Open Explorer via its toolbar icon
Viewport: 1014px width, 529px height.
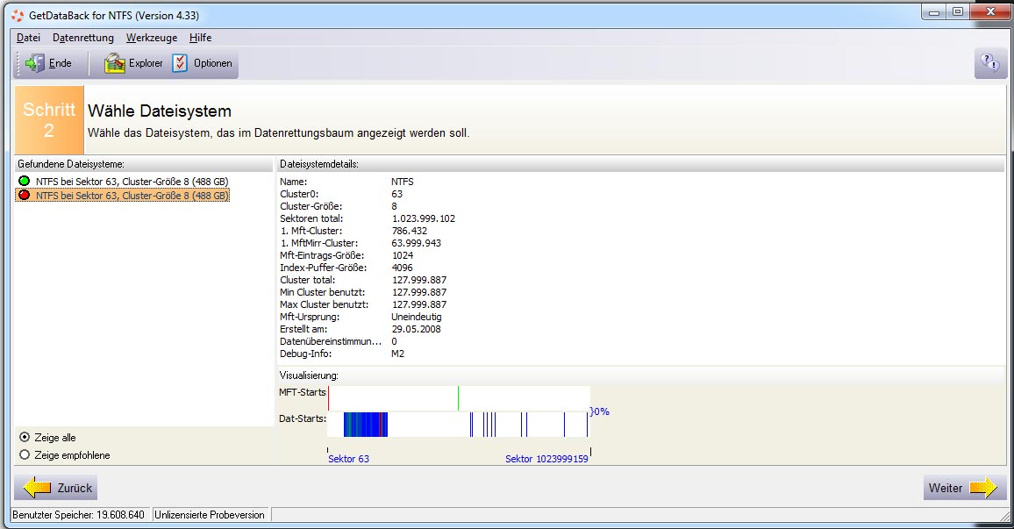coord(114,63)
